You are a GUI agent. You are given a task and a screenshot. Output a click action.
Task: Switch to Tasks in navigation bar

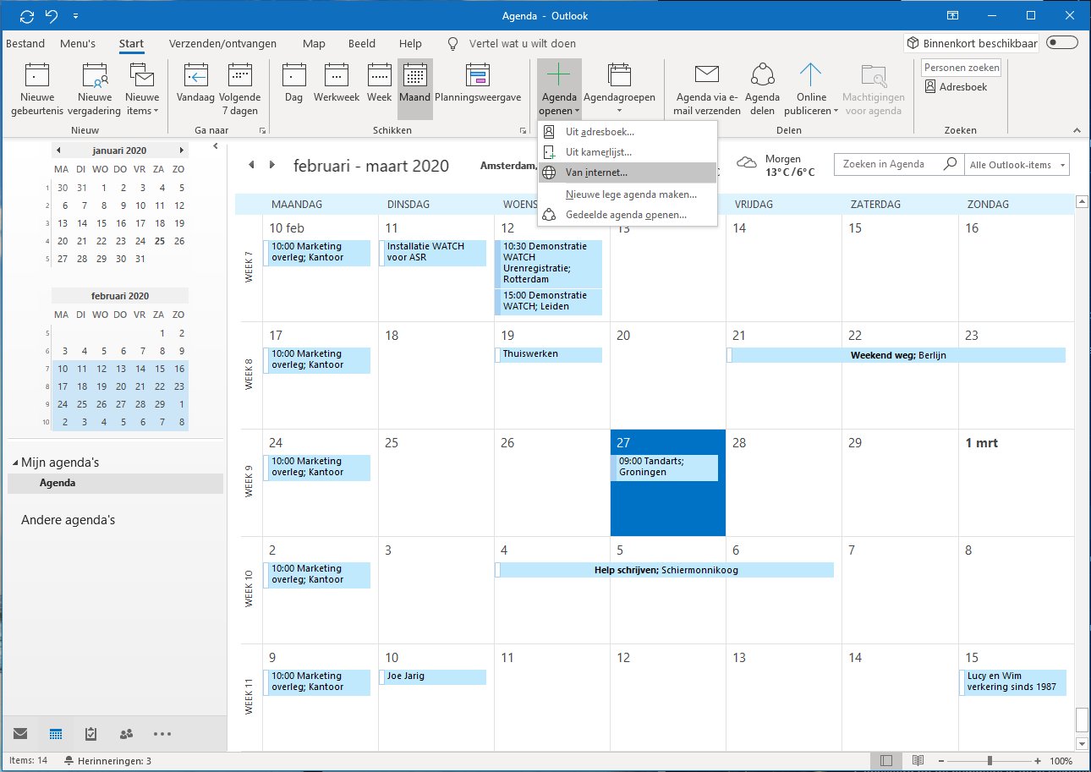coord(91,733)
